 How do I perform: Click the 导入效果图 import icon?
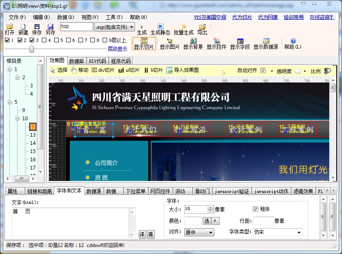pos(170,70)
